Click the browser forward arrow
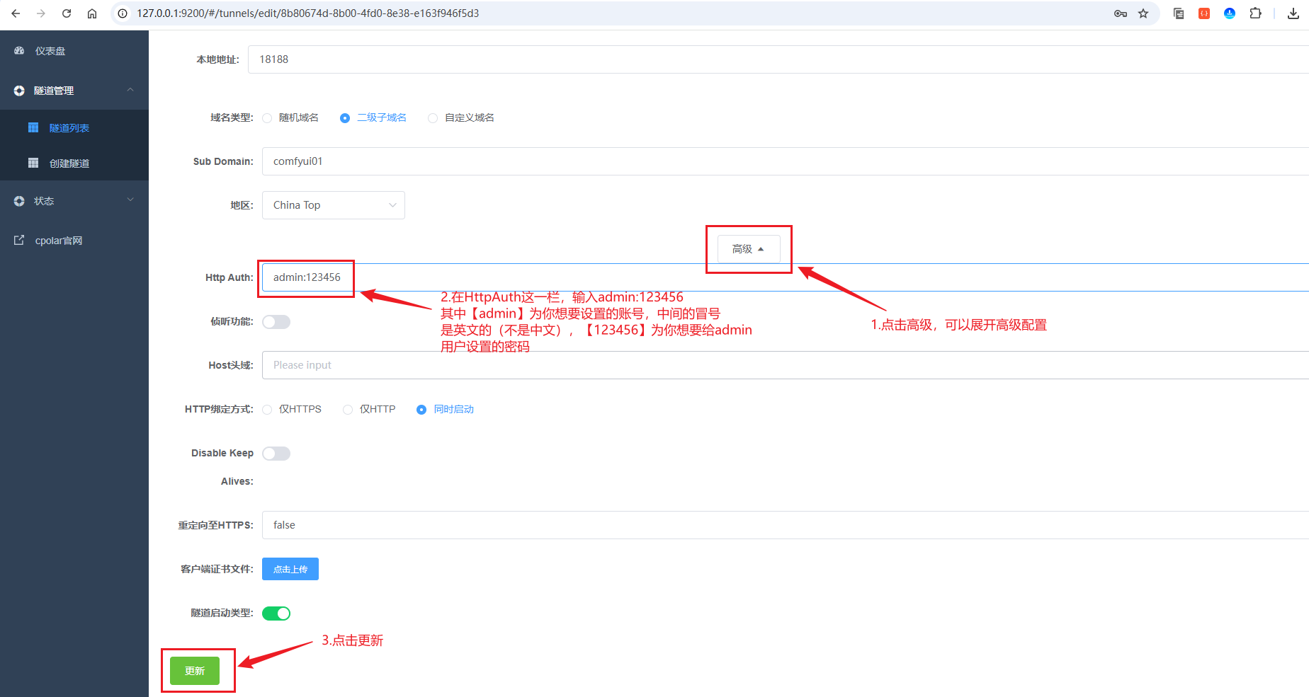This screenshot has width=1309, height=697. (41, 13)
